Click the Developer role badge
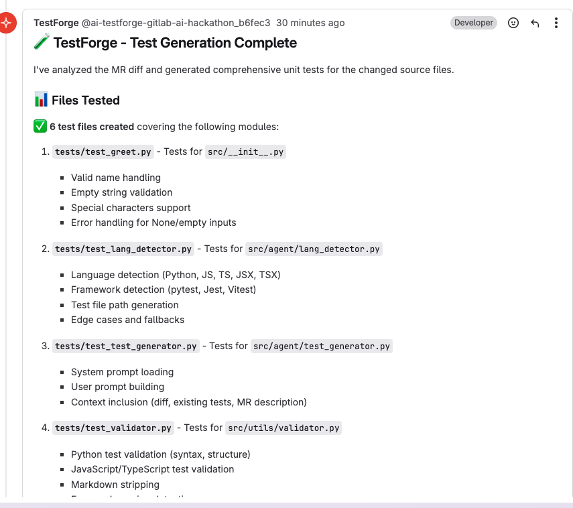 [x=474, y=23]
